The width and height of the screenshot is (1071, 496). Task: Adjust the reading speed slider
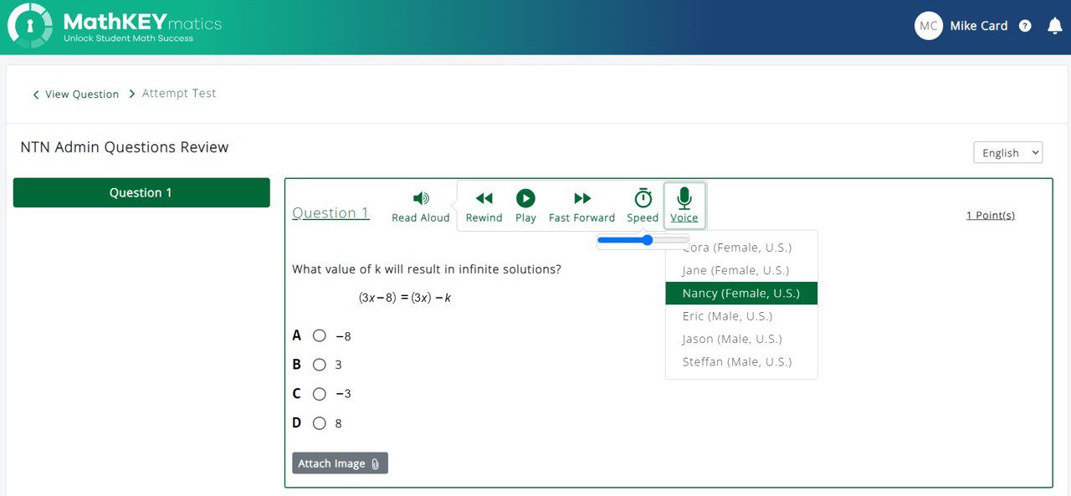[647, 240]
